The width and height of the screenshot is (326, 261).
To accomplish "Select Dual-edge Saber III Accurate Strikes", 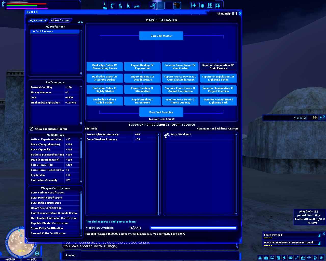I will click(105, 78).
